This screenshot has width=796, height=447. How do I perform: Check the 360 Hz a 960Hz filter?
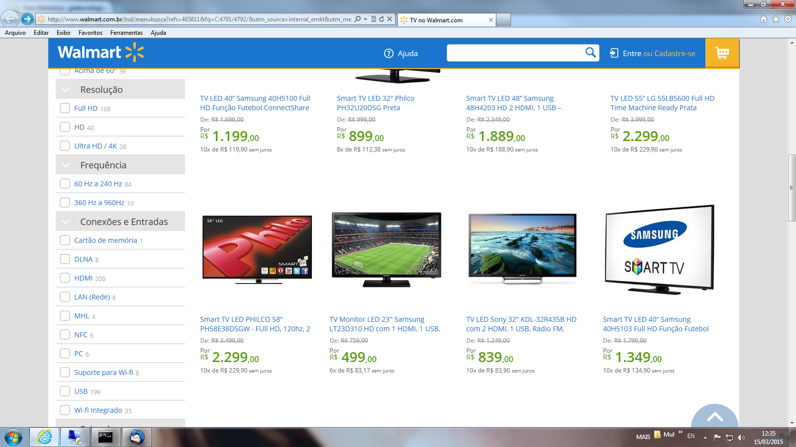[65, 203]
